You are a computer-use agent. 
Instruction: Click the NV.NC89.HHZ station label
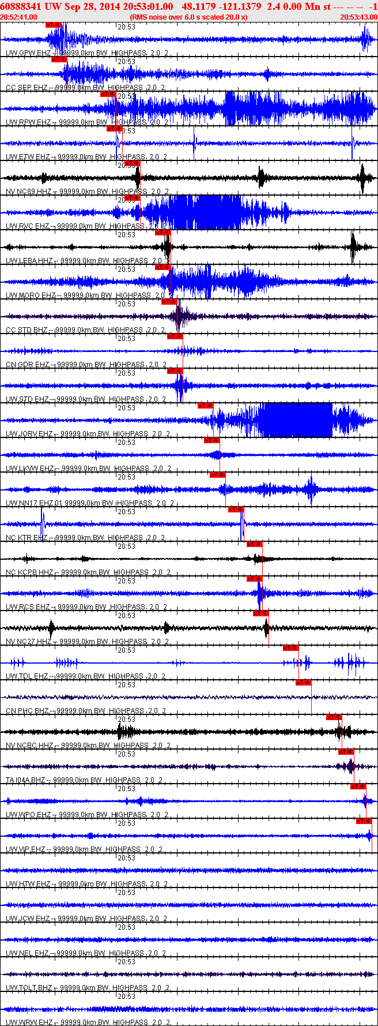[x=29, y=191]
